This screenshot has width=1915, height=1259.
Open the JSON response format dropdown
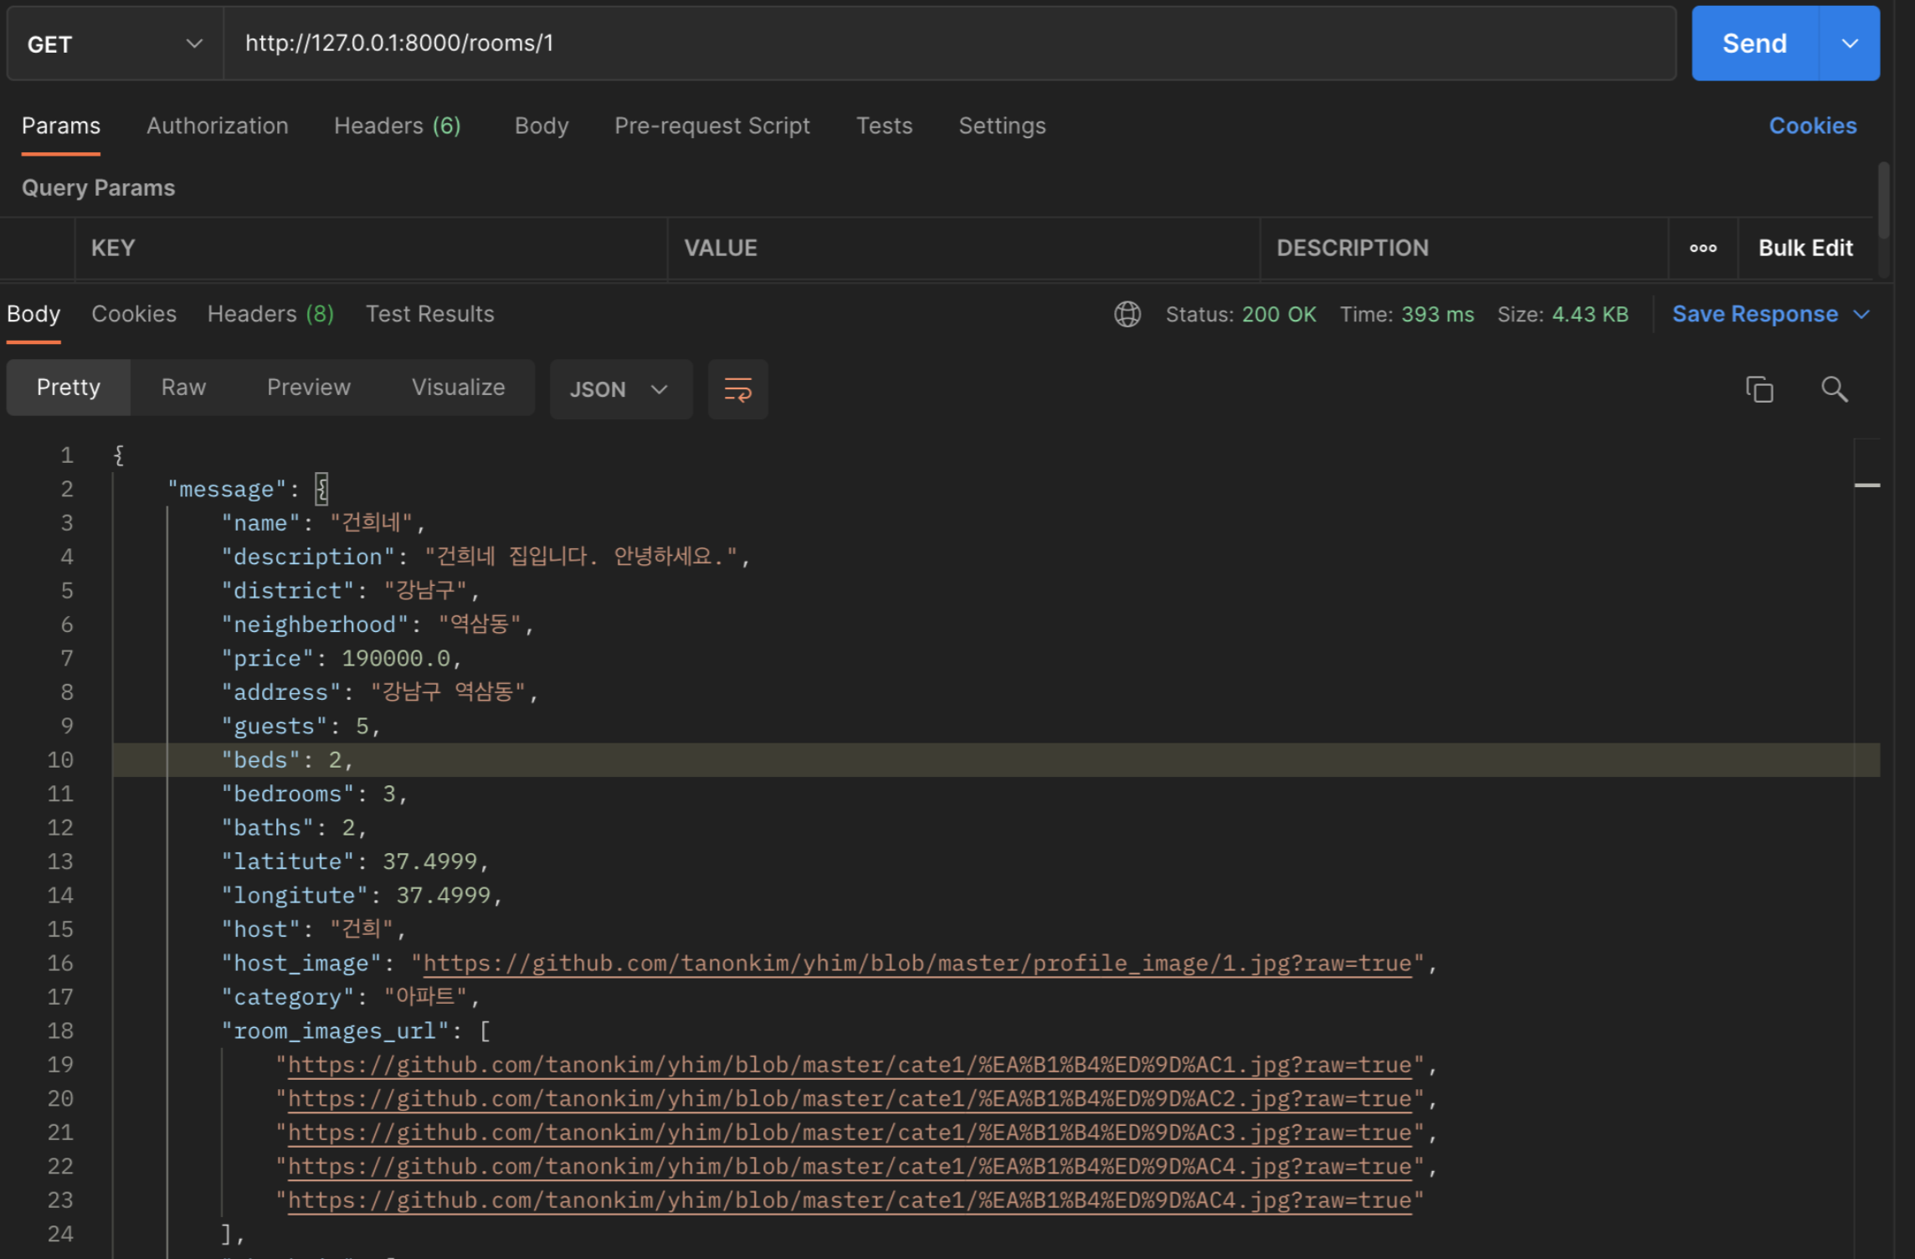[x=621, y=389]
